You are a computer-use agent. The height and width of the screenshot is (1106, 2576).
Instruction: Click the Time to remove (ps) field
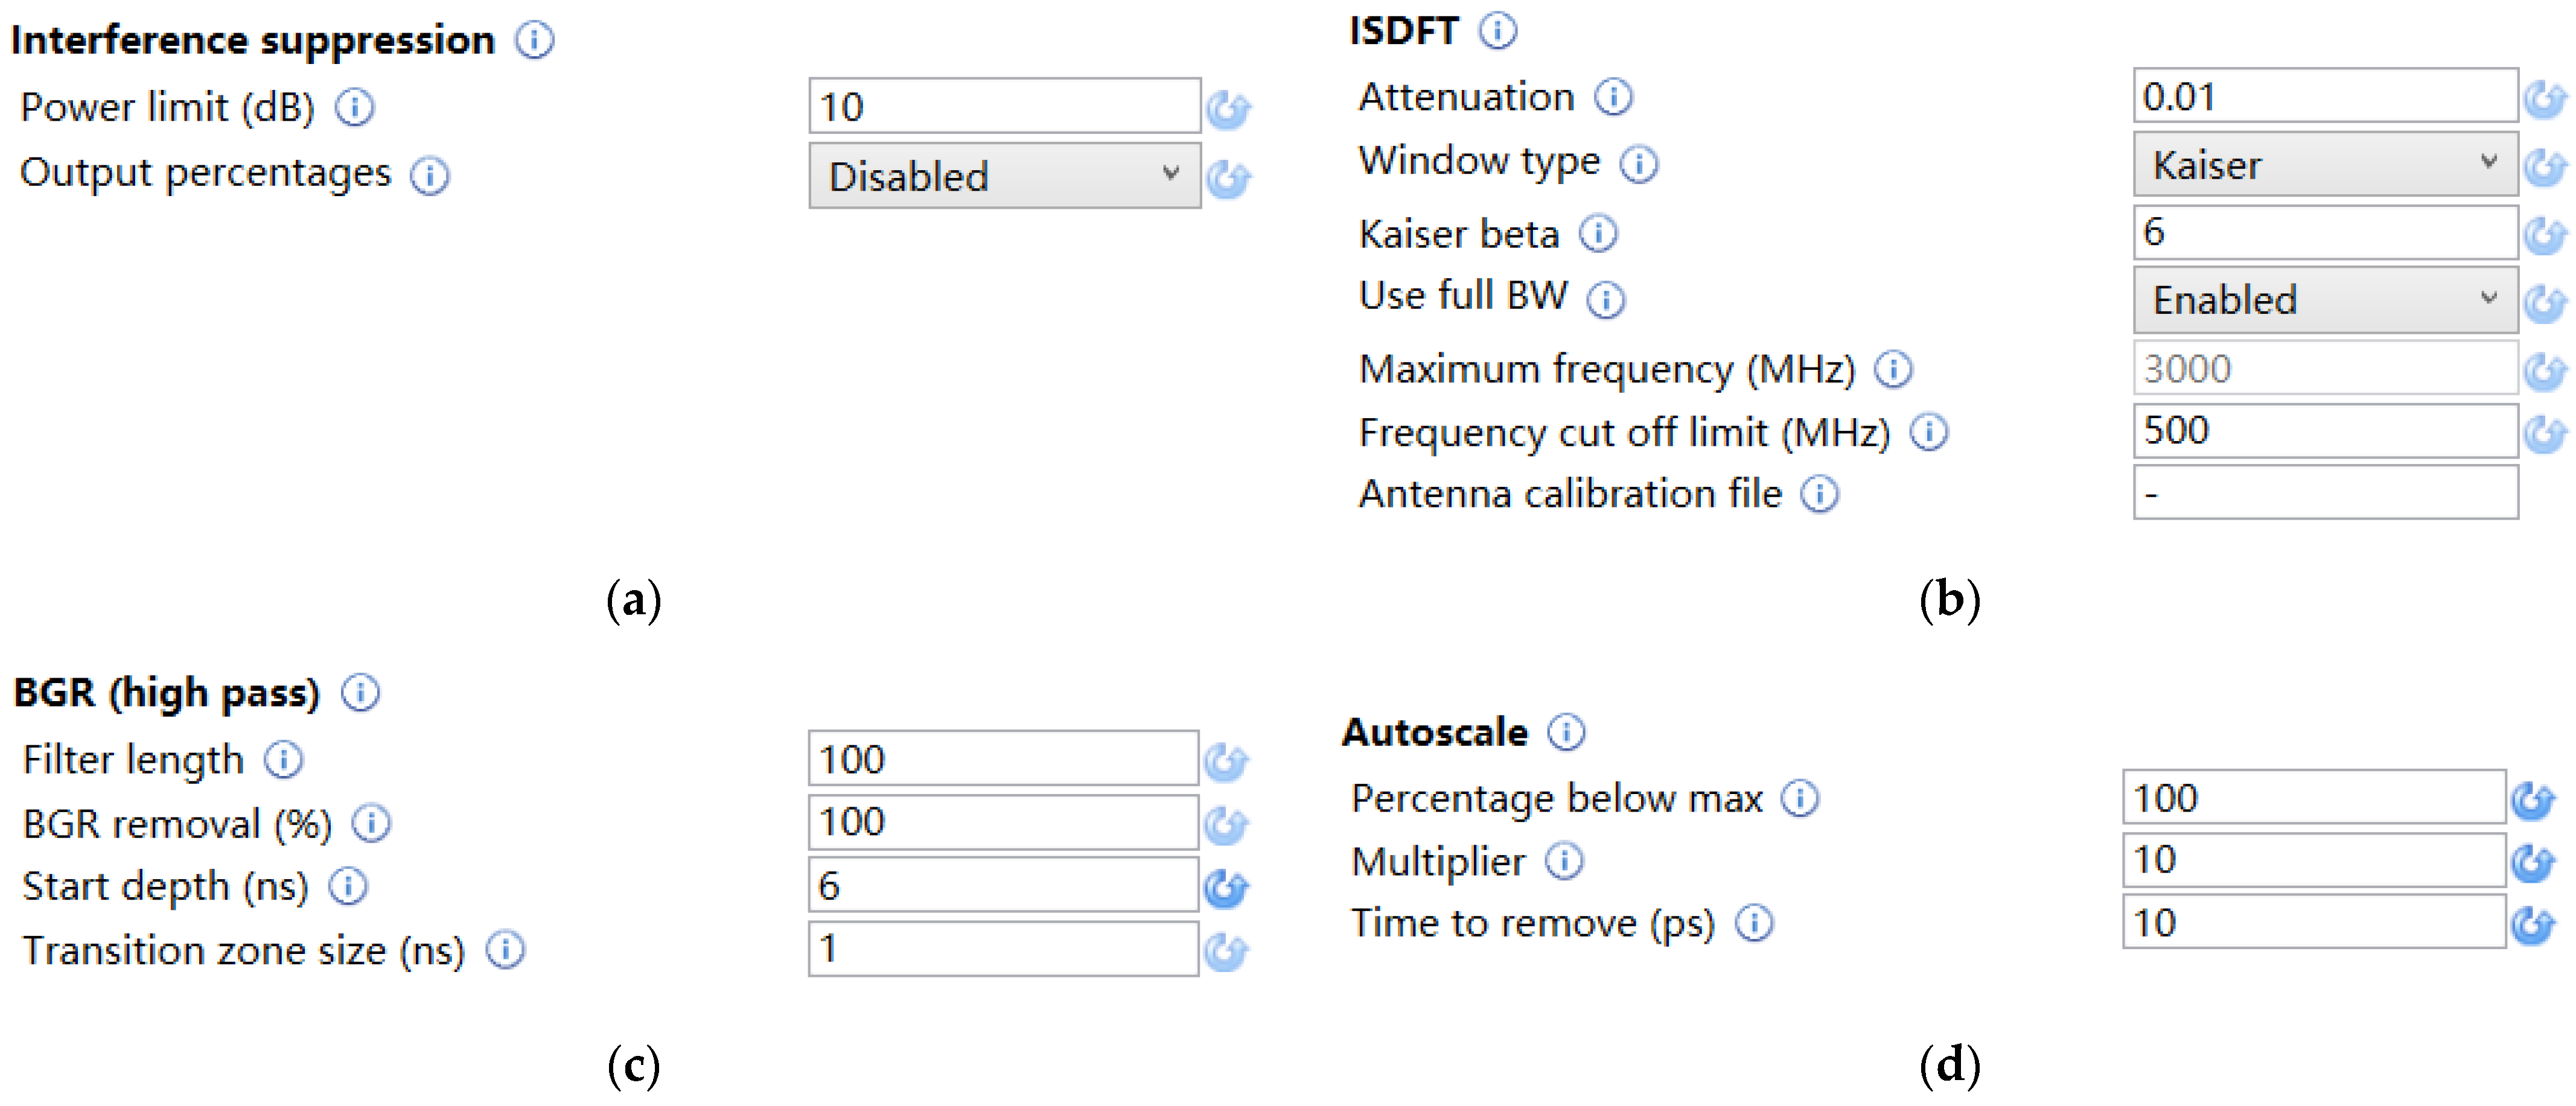pyautogui.click(x=2313, y=922)
